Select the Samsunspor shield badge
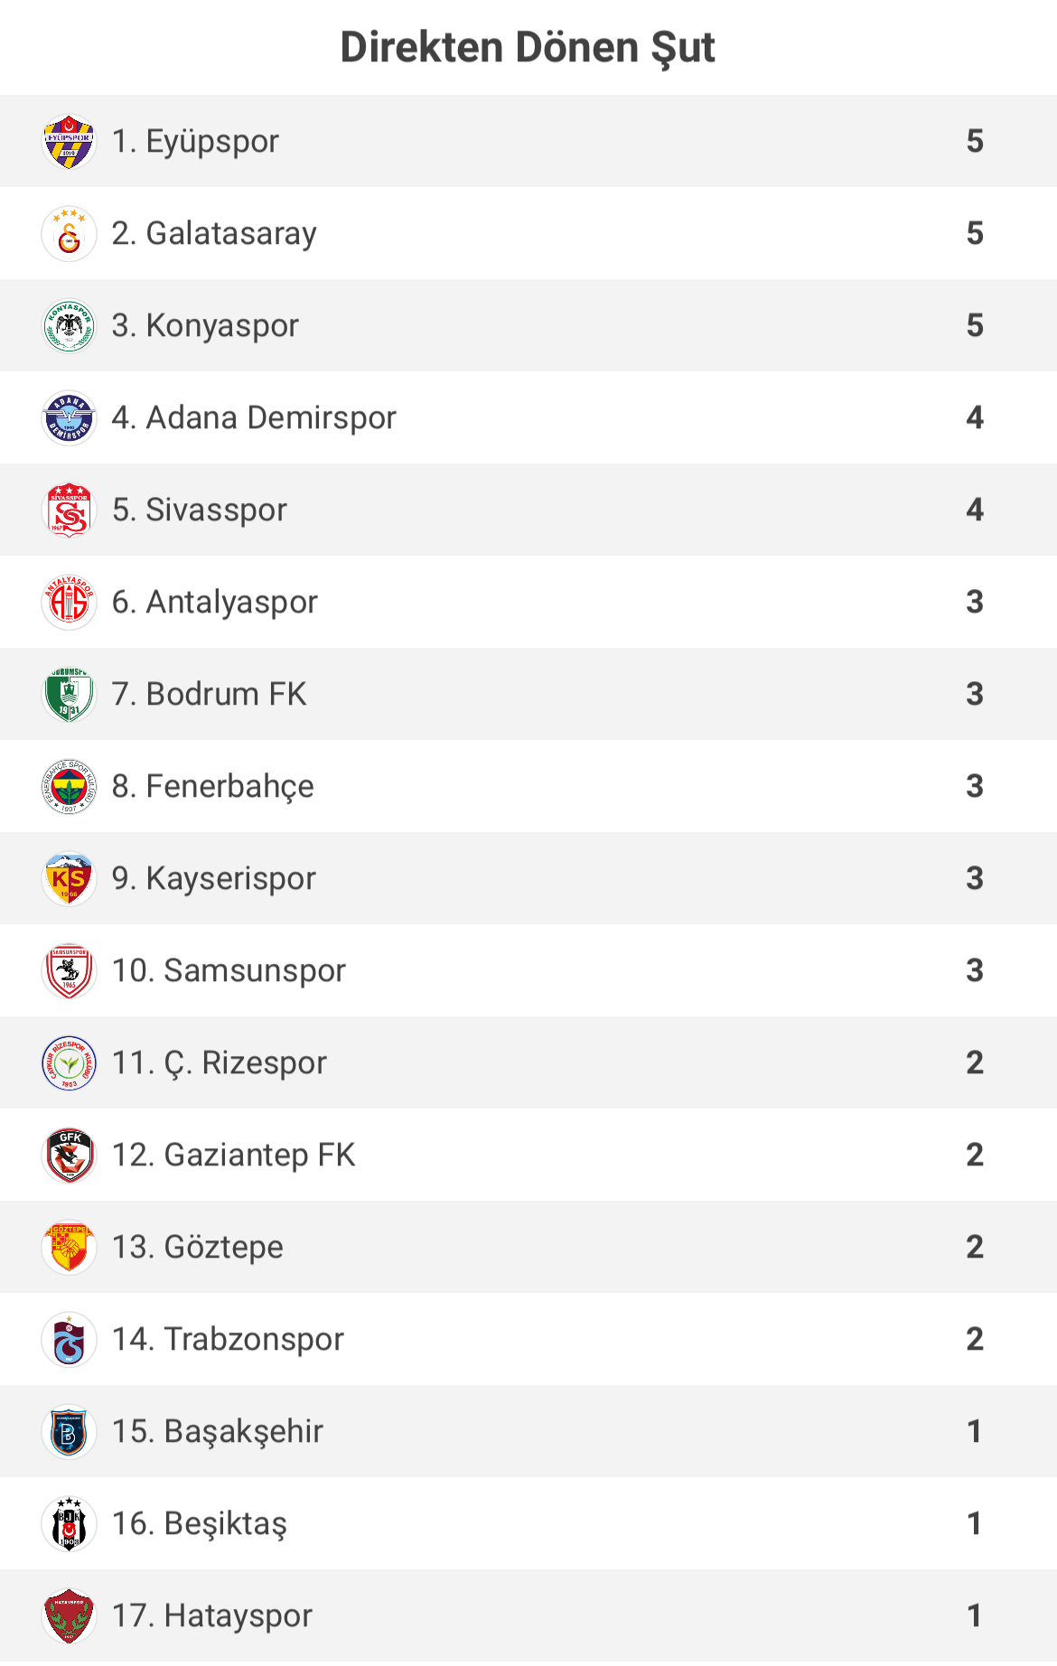 click(x=69, y=971)
